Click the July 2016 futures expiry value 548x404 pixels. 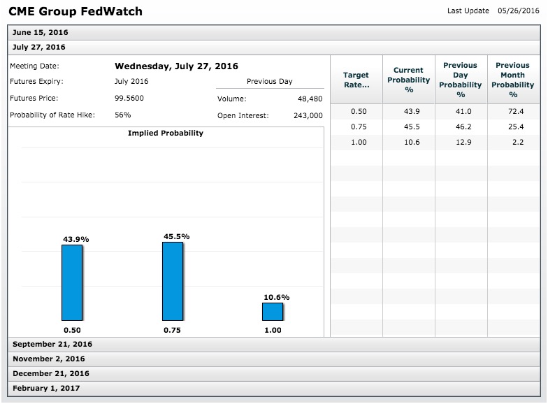tap(131, 81)
